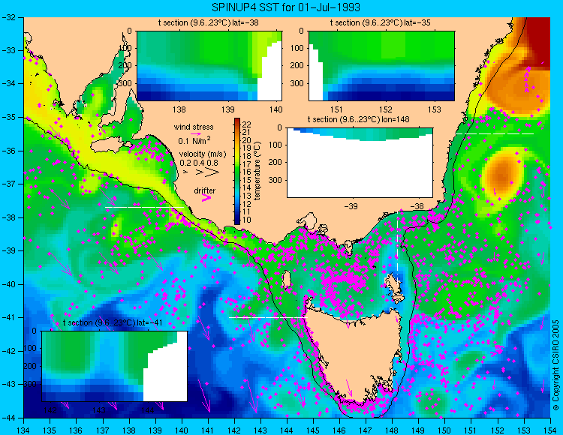Click the title 'SPINUP4 SST for 01-Jul-1993'
The height and width of the screenshot is (435, 563).
coord(285,7)
